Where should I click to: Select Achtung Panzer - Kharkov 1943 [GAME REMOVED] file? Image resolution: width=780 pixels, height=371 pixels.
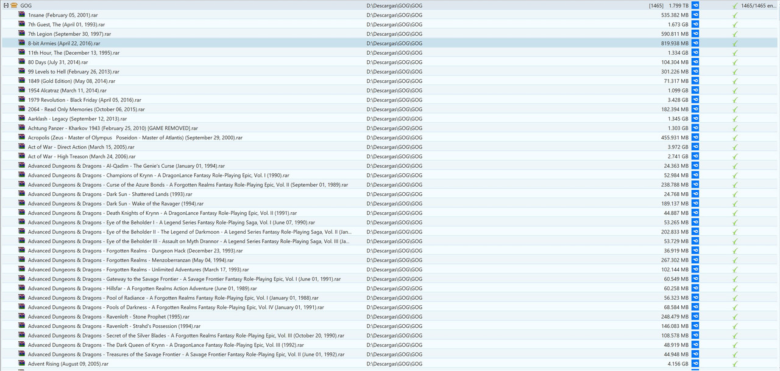[x=113, y=128]
